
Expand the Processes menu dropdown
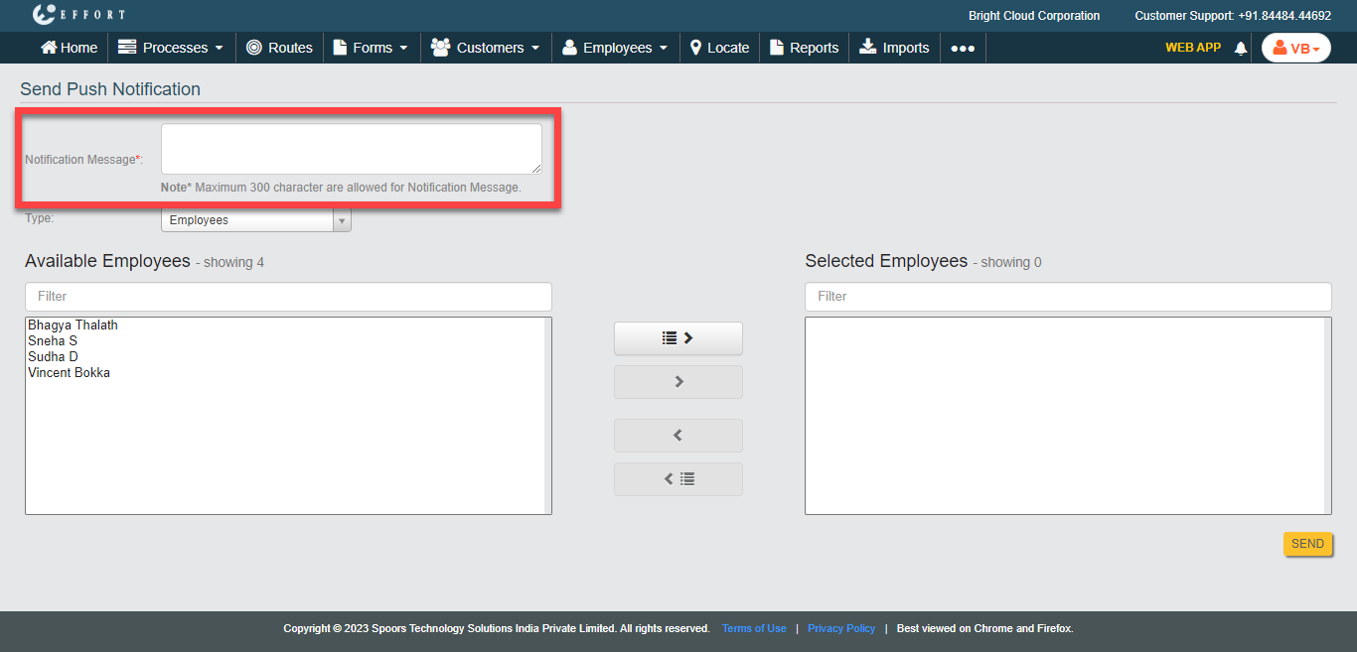[170, 48]
